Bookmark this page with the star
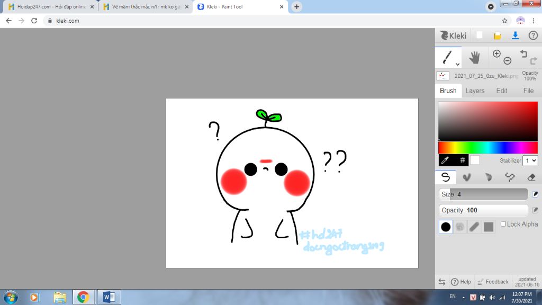The width and height of the screenshot is (542, 305). (x=504, y=21)
